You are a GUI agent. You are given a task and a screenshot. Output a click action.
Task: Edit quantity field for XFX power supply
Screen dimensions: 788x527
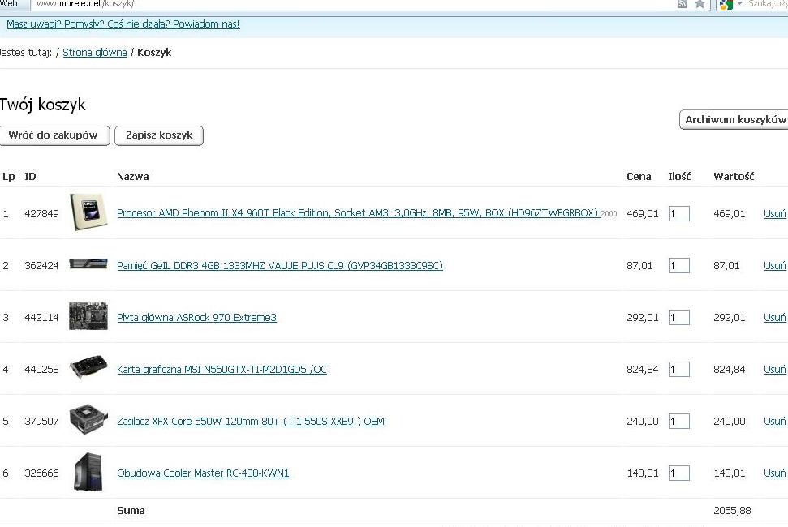click(678, 421)
